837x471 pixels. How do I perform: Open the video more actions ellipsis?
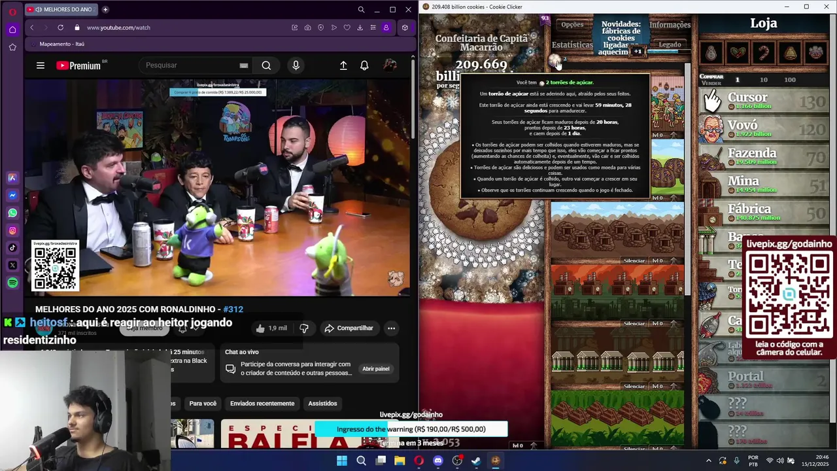391,328
